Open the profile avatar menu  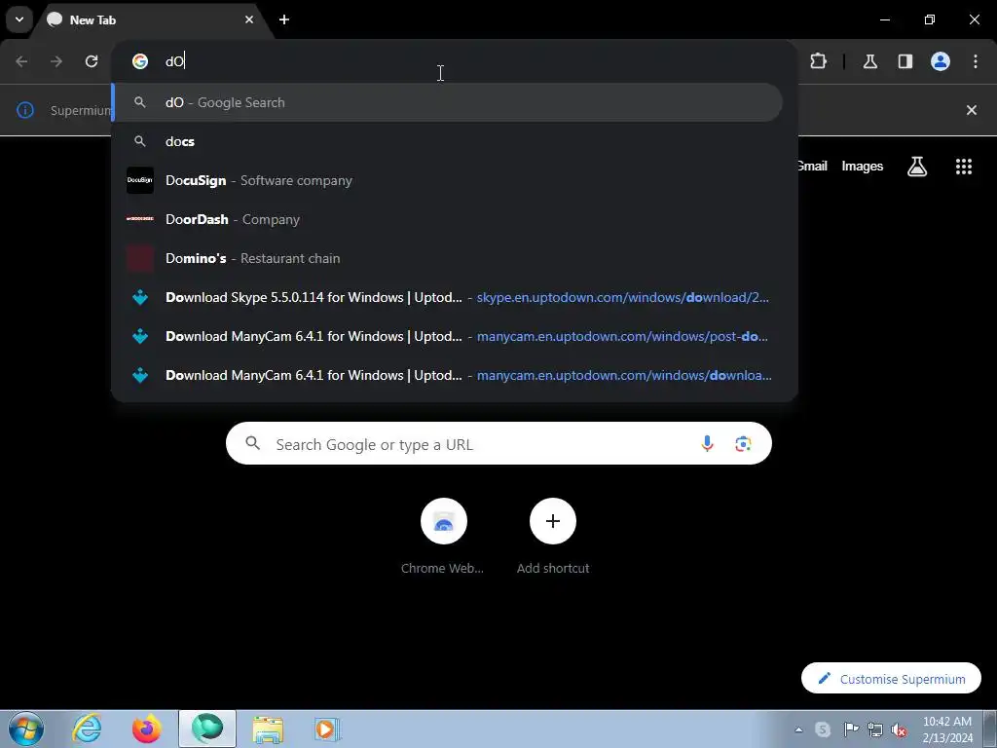click(941, 61)
